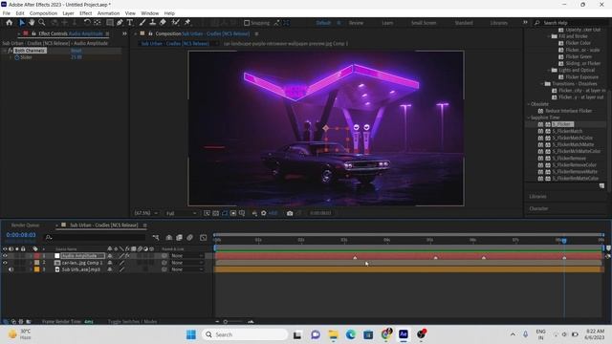612x344 pixels.
Task: Select the Rotation tool
Action: pyautogui.click(x=87, y=23)
